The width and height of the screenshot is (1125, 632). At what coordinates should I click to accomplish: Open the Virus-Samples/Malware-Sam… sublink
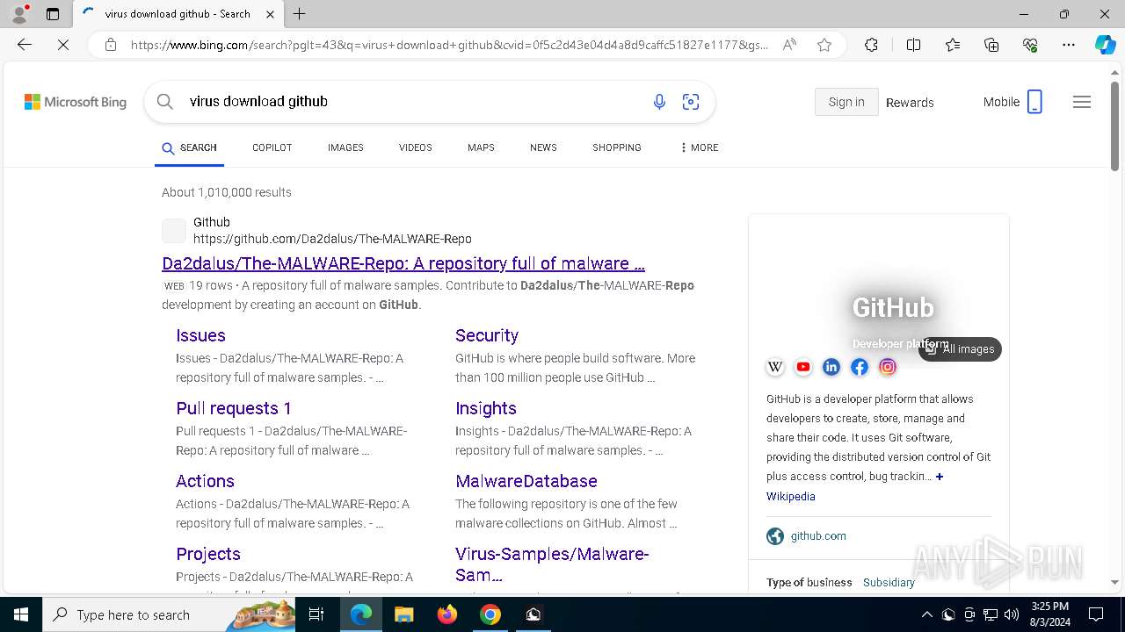(x=552, y=564)
